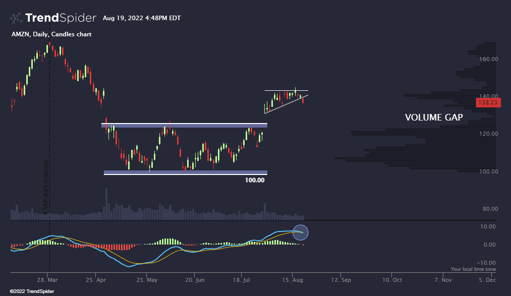Viewport: 511px width, 296px height.
Task: Select the VoP start dashed vertical line
Action: tap(49, 151)
